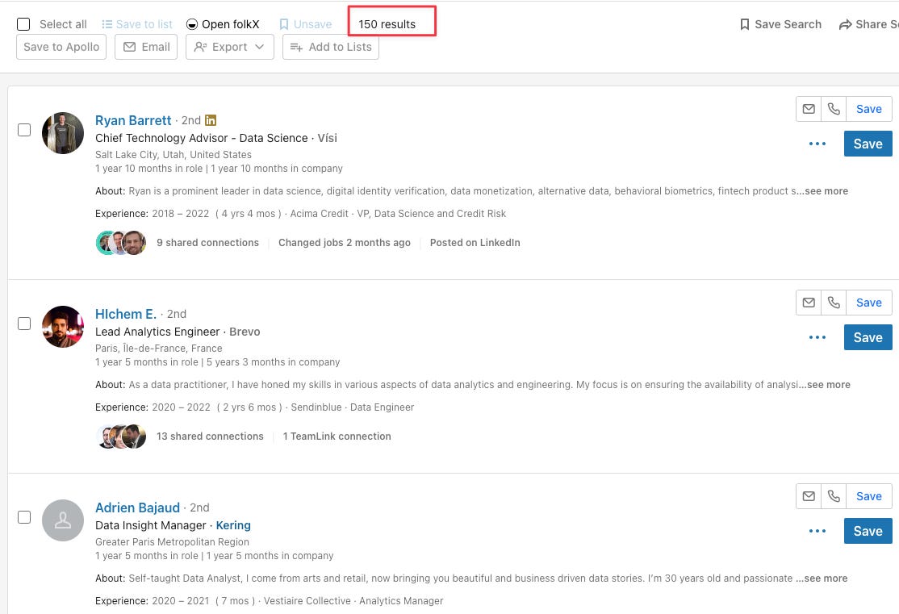Click Acima Credit experience entry
This screenshot has height=614, width=899.
click(x=329, y=214)
